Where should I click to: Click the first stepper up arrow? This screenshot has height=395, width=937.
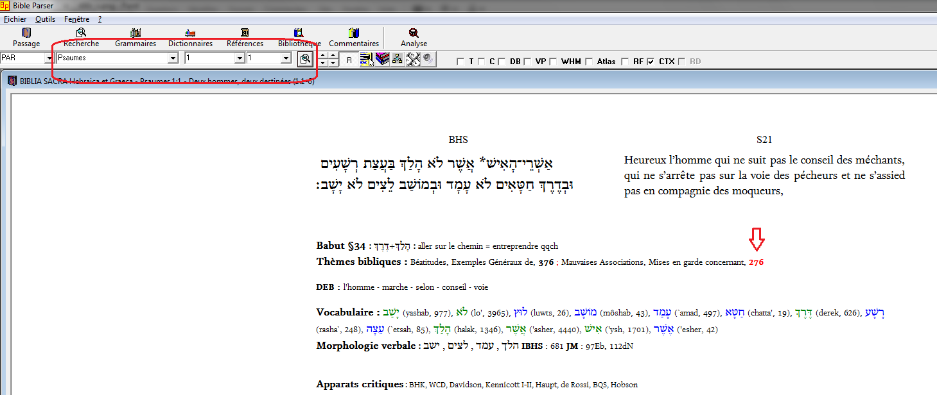[323, 55]
